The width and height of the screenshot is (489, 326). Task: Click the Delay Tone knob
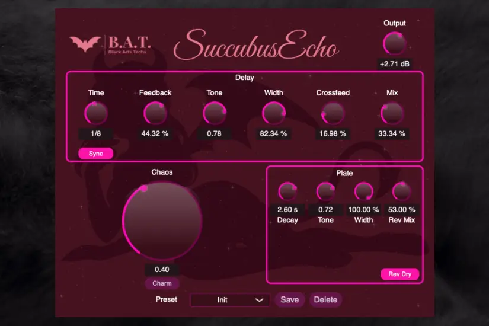[x=214, y=113]
